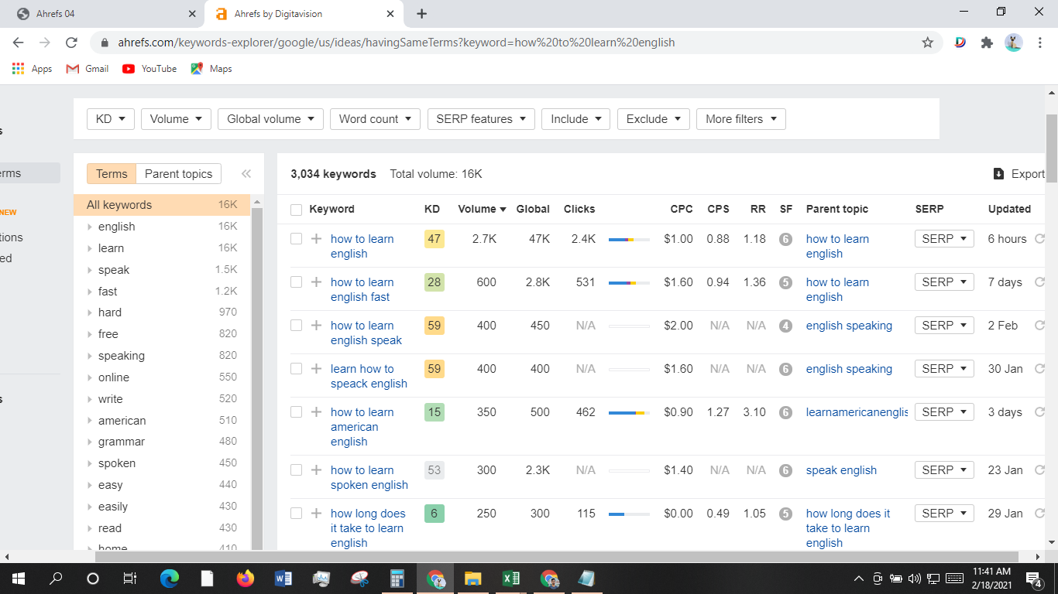Click plus icon beside 'how to learn english fast'
Viewport: 1058px width, 594px height.
tap(316, 282)
